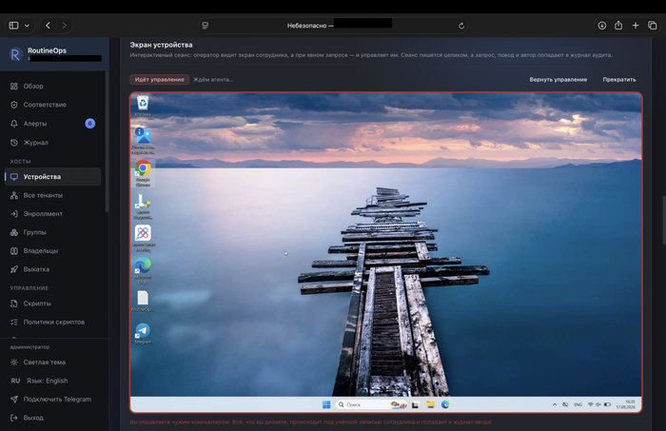Image resolution: width=666 pixels, height=431 pixels.
Task: Click the tray icon left of ENG
Action: pyautogui.click(x=565, y=404)
